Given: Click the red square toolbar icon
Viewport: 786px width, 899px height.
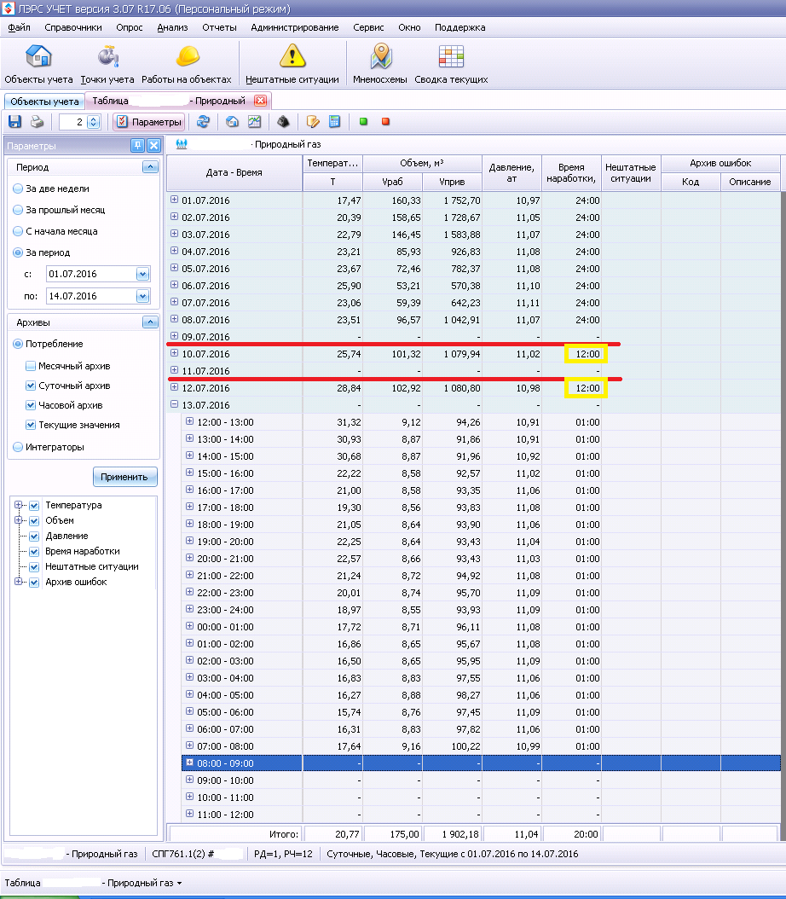Looking at the screenshot, I should pos(385,122).
